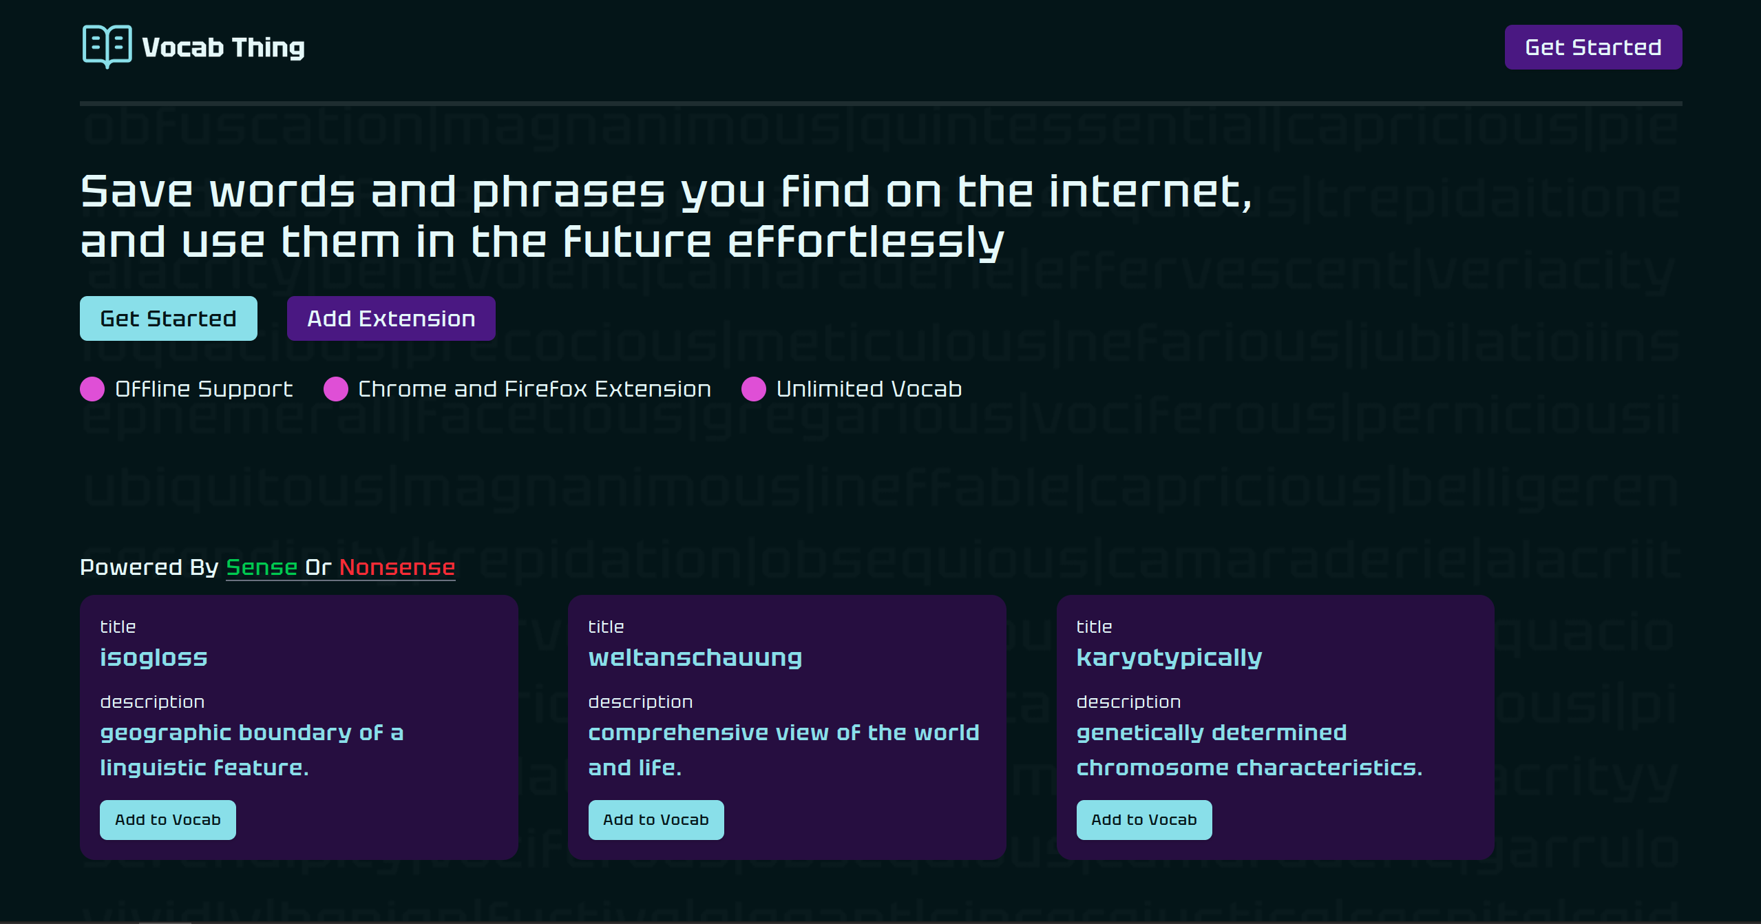Click the pink dot beside Unlimited Vocab
The image size is (1761, 924).
point(753,389)
